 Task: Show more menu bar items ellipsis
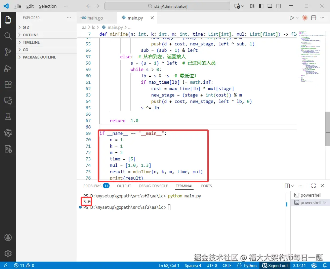click(66, 6)
